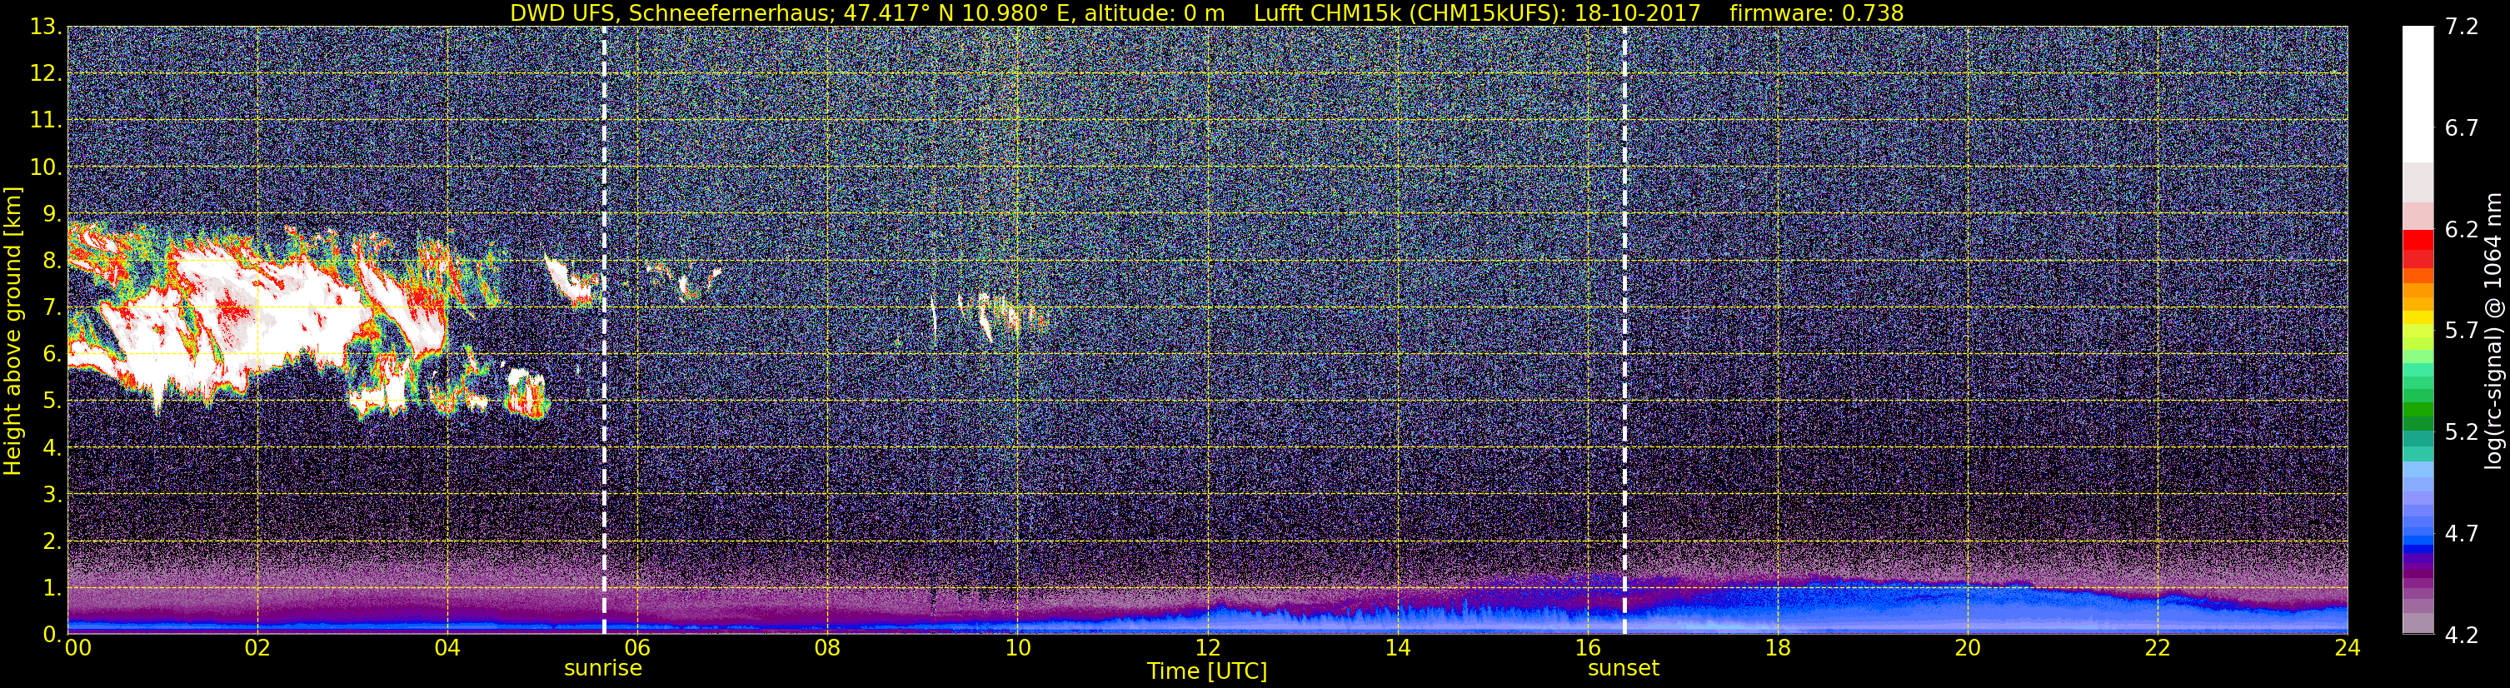Select the "sunrise" label below the time axis
The image size is (2510, 688).
click(x=603, y=669)
